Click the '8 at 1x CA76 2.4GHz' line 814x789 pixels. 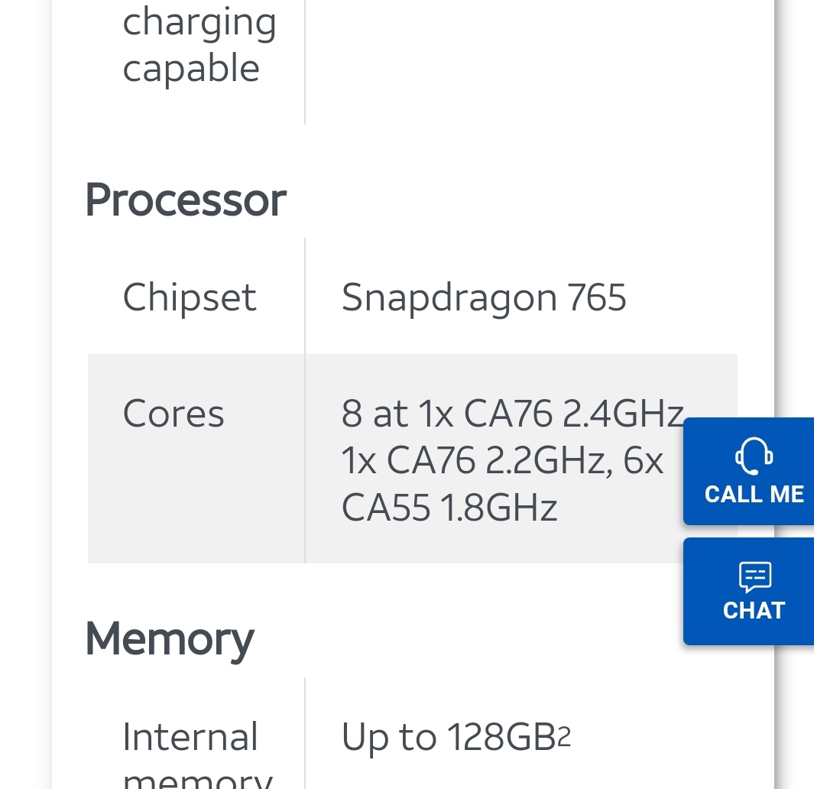pos(512,414)
